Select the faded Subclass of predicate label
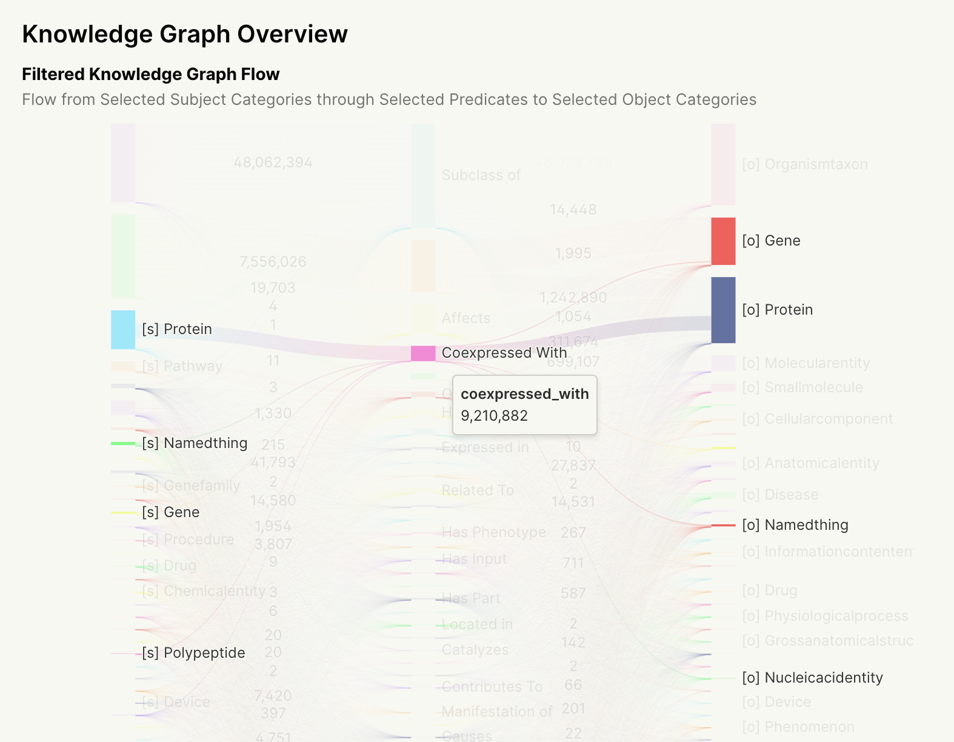954x742 pixels. pyautogui.click(x=481, y=175)
